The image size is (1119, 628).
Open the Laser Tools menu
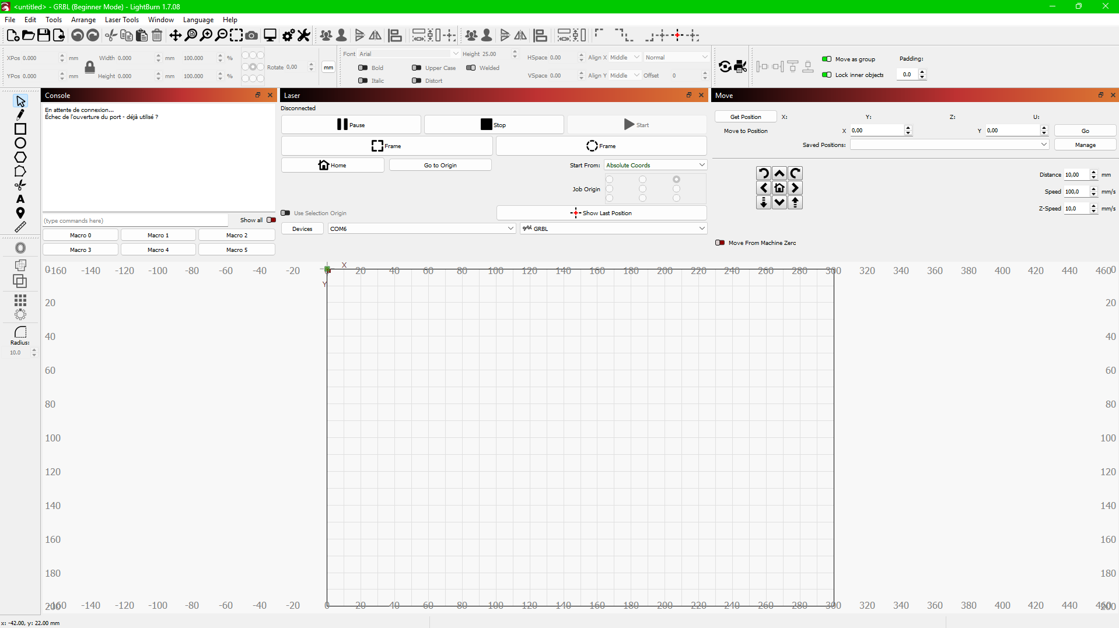[x=121, y=20]
